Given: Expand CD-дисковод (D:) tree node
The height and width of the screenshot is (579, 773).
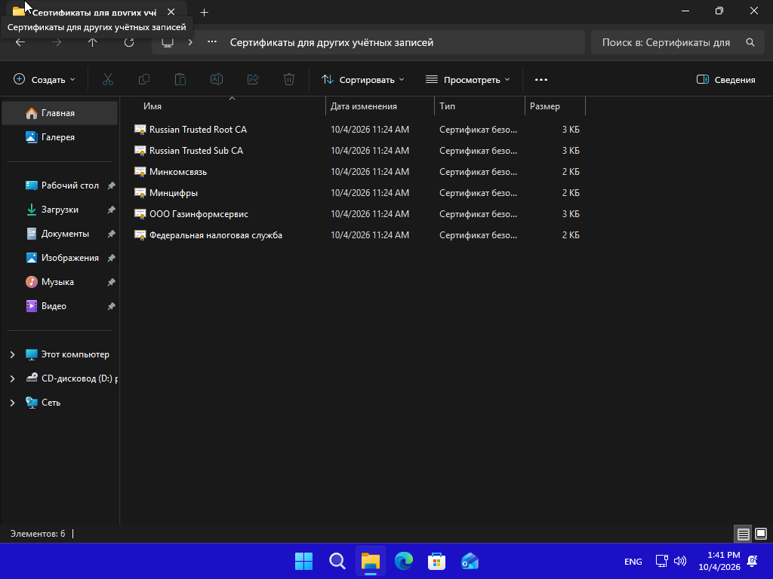Looking at the screenshot, I should coord(12,378).
